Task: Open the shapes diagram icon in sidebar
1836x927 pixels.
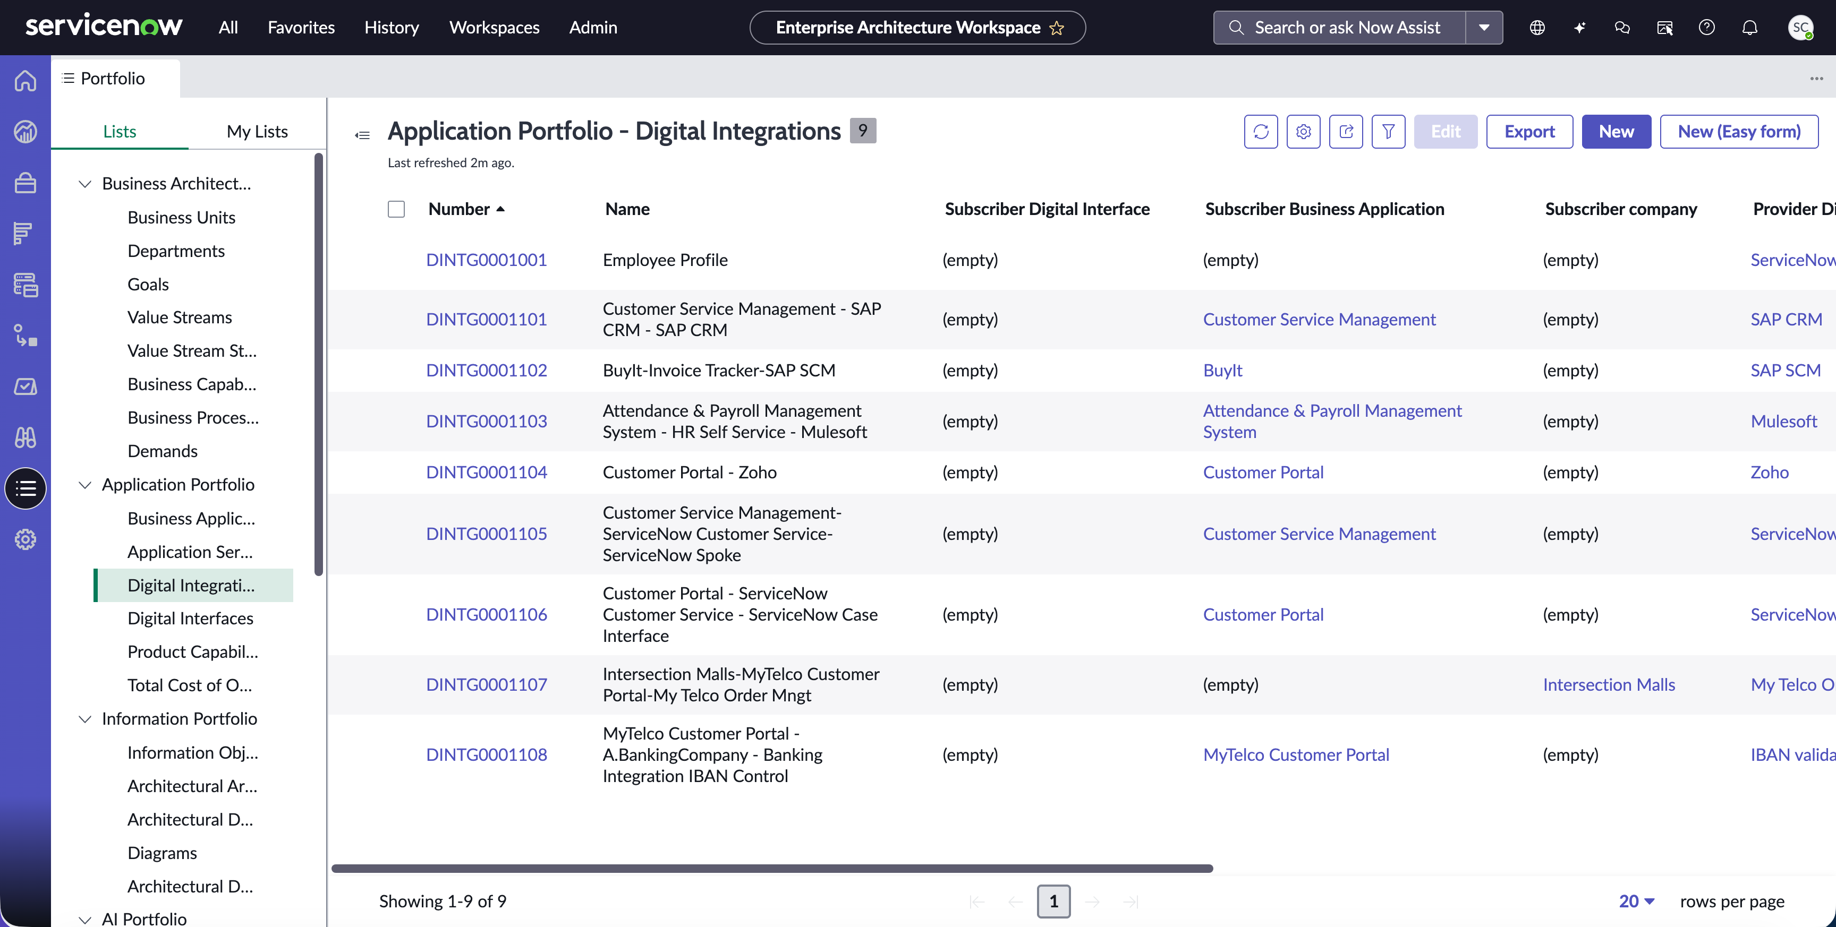Action: (x=25, y=336)
